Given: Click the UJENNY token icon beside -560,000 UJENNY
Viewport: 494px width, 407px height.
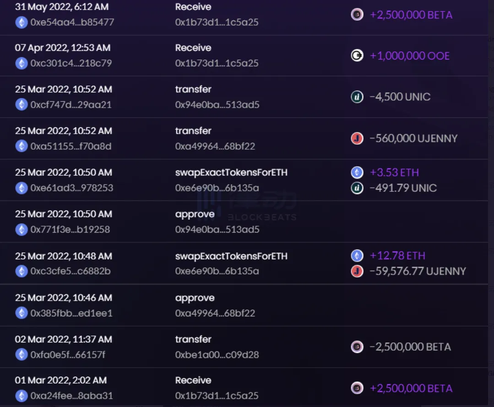Looking at the screenshot, I should [x=357, y=138].
